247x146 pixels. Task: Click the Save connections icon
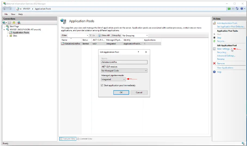[x=9, y=23]
